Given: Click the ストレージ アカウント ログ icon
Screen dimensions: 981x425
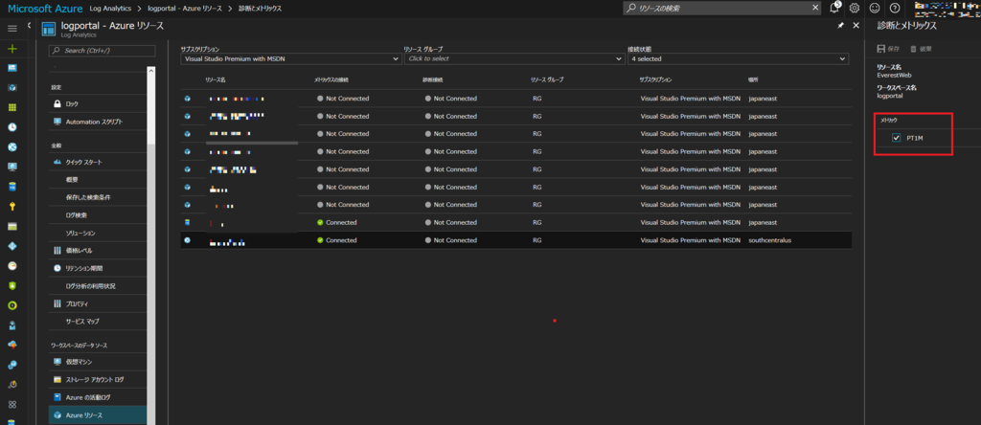Looking at the screenshot, I should coord(57,379).
